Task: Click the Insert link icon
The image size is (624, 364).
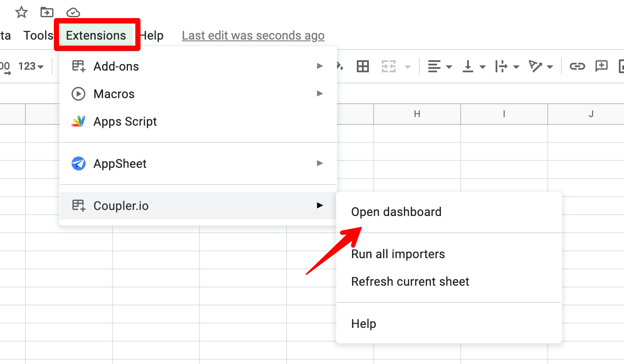Action: point(577,66)
